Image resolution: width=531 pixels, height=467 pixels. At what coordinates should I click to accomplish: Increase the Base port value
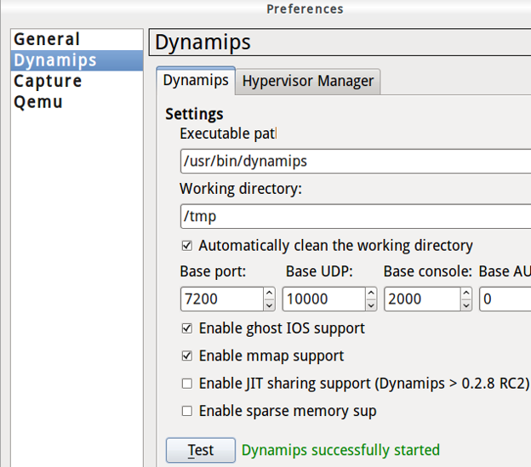click(x=269, y=293)
